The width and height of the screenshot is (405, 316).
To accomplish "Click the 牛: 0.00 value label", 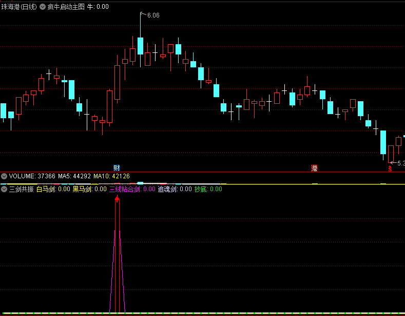I will pyautogui.click(x=98, y=7).
